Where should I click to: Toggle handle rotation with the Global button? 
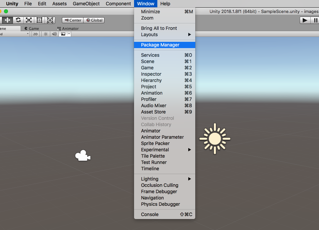pyautogui.click(x=94, y=20)
